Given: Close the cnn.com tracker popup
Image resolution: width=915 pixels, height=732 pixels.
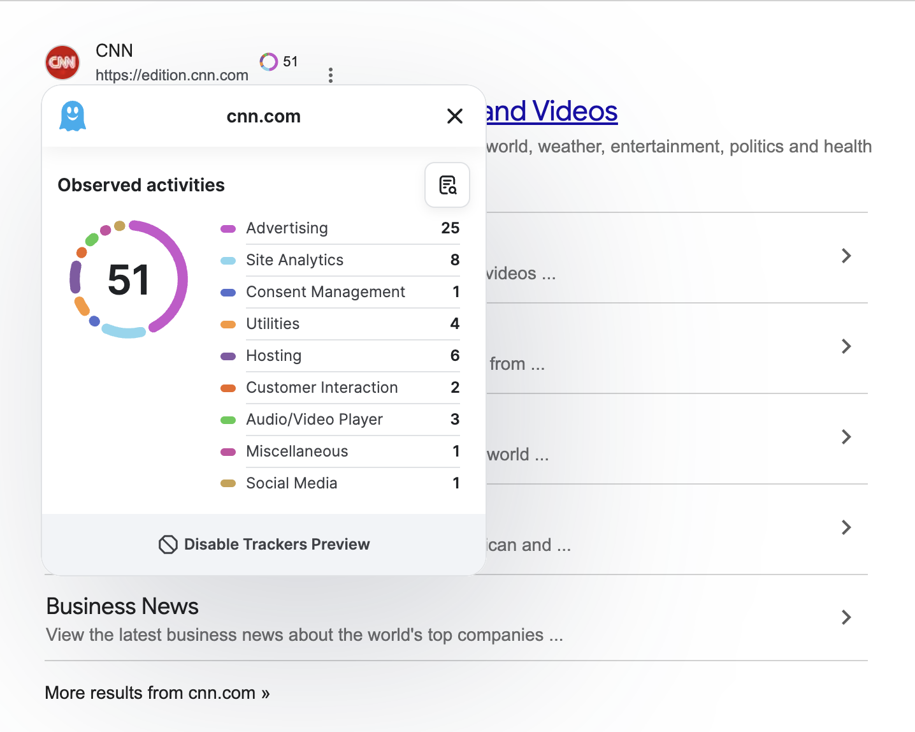Looking at the screenshot, I should [x=455, y=116].
